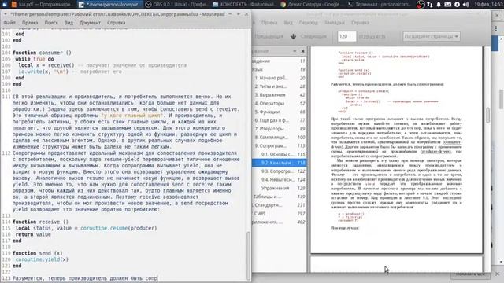
Task: Select outline entry '5. Функции'
Action: [280, 112]
